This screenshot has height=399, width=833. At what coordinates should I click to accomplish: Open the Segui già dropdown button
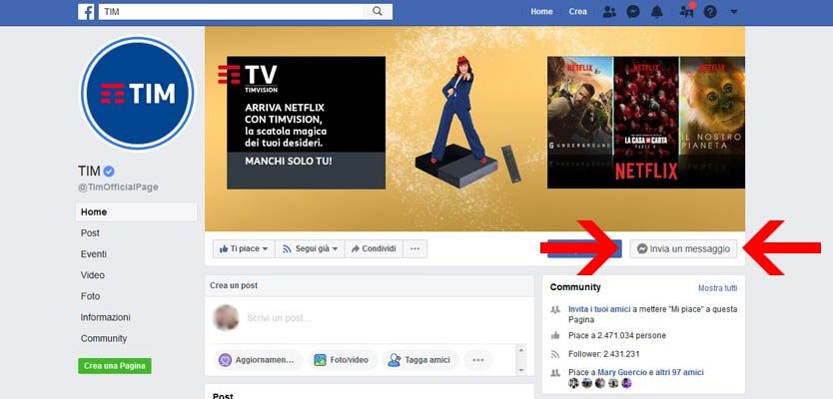point(310,248)
